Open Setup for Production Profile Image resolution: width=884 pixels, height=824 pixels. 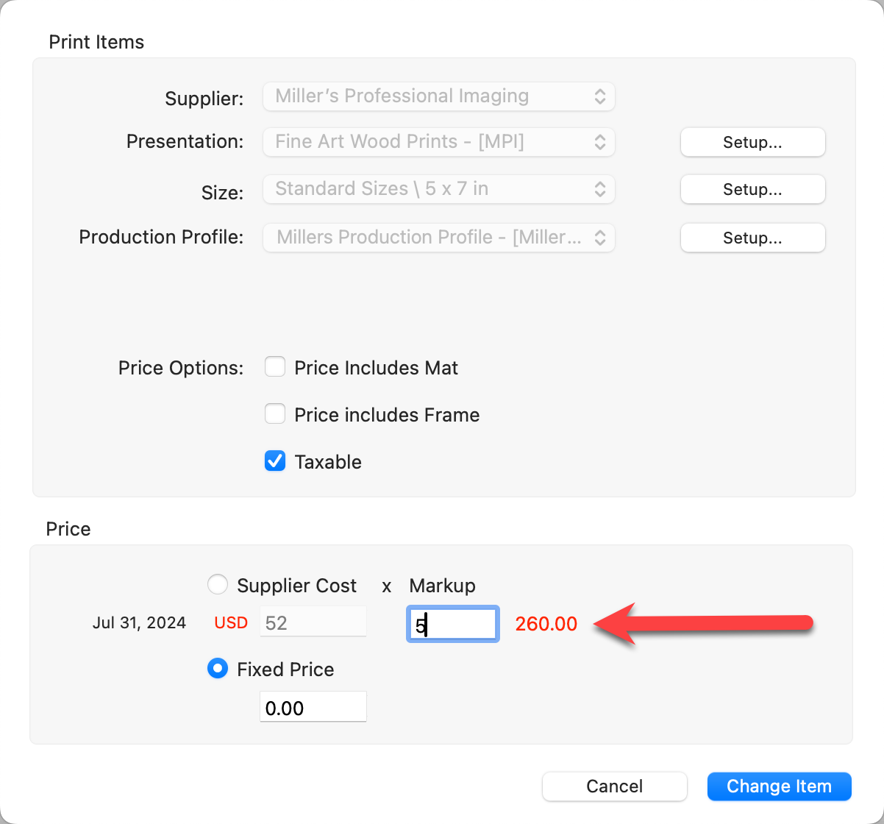752,238
